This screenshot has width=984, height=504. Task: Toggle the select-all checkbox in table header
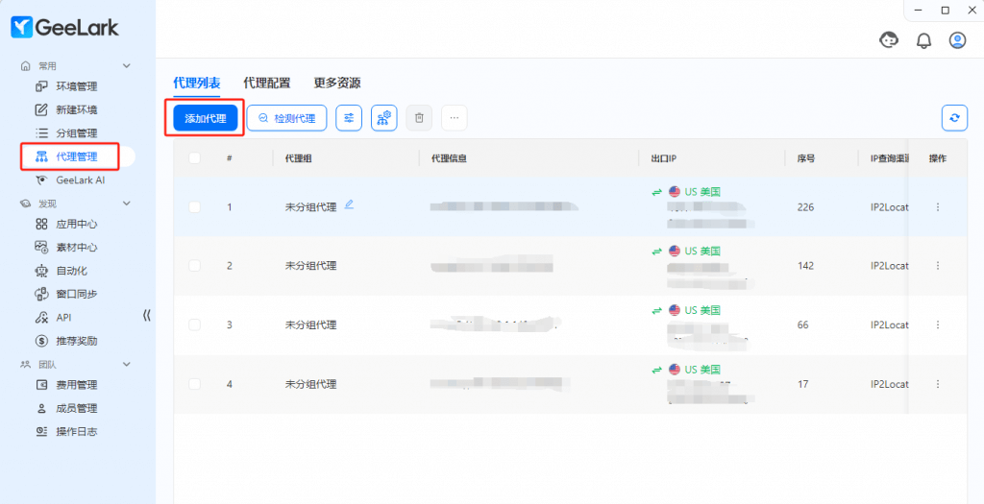click(195, 158)
